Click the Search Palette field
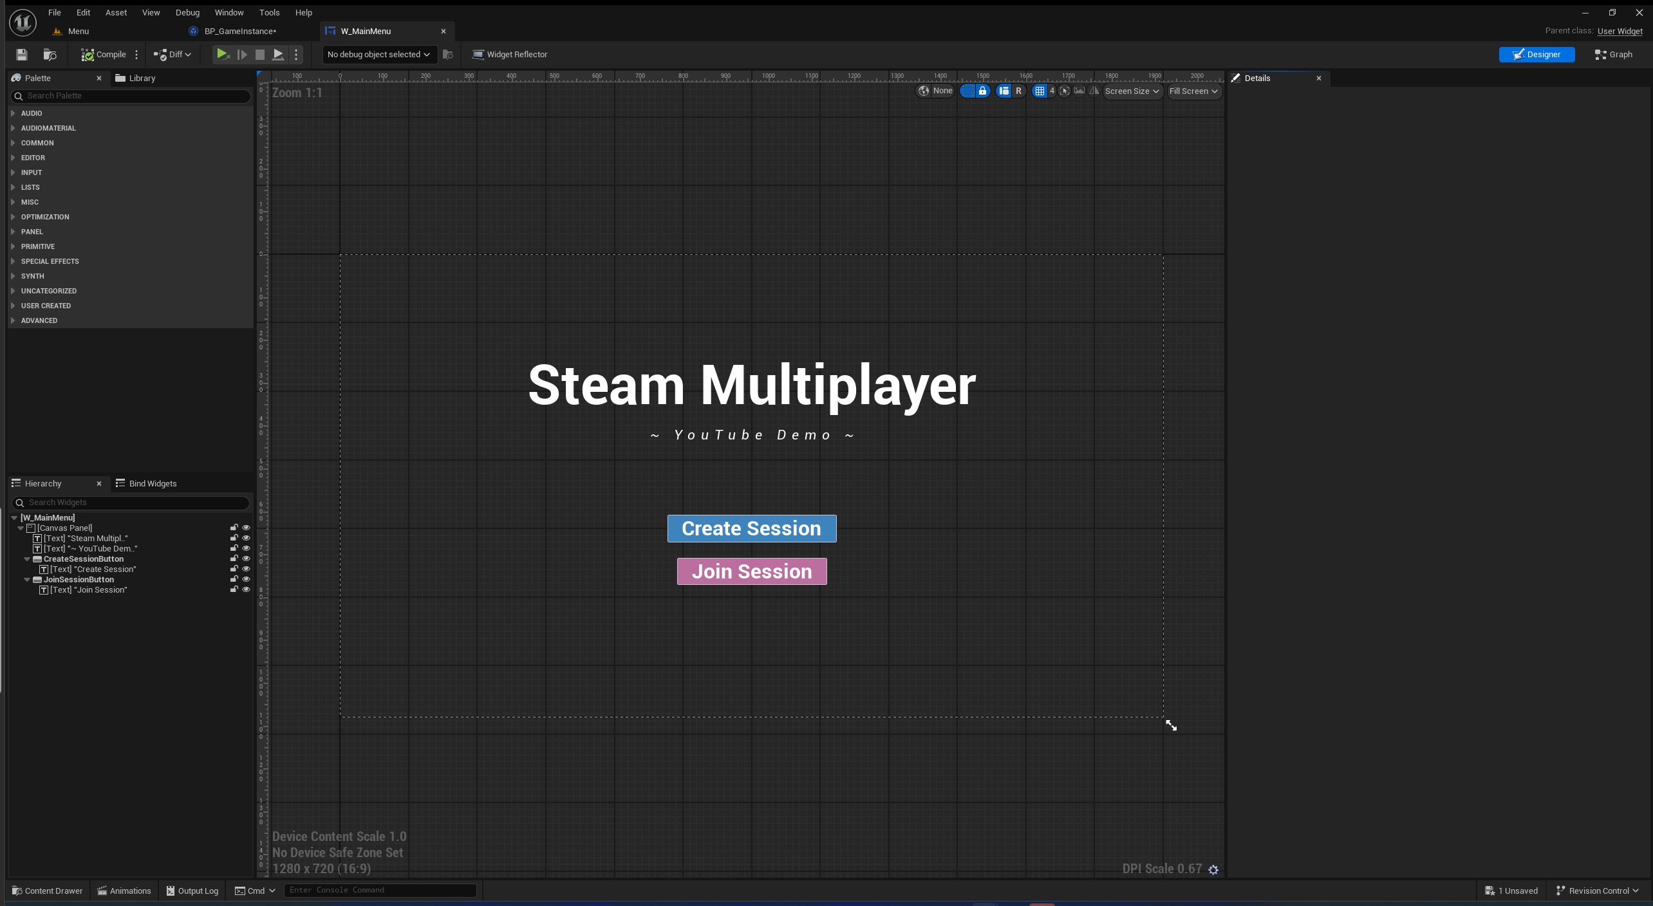The image size is (1653, 906). [131, 96]
